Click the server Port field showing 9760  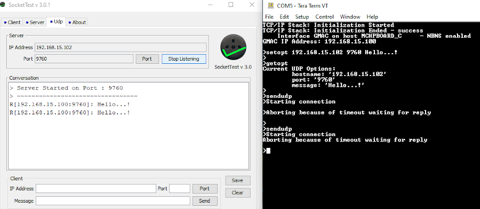pyautogui.click(x=84, y=59)
